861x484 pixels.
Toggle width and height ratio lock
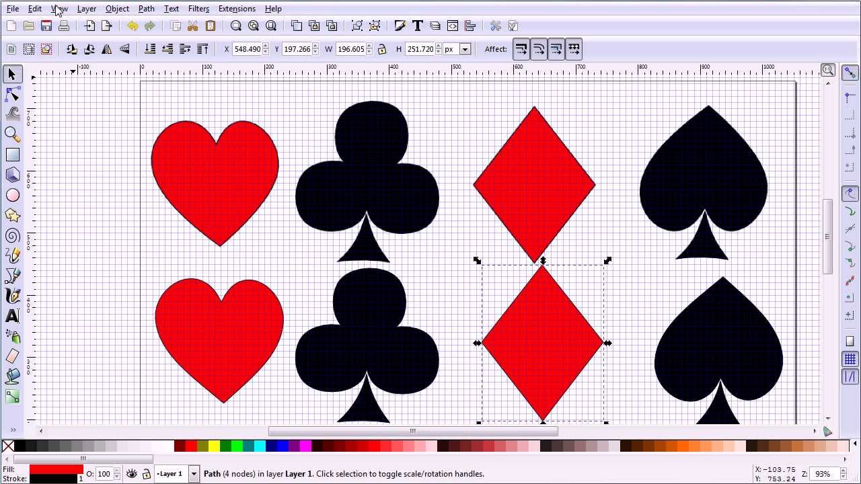tap(382, 49)
